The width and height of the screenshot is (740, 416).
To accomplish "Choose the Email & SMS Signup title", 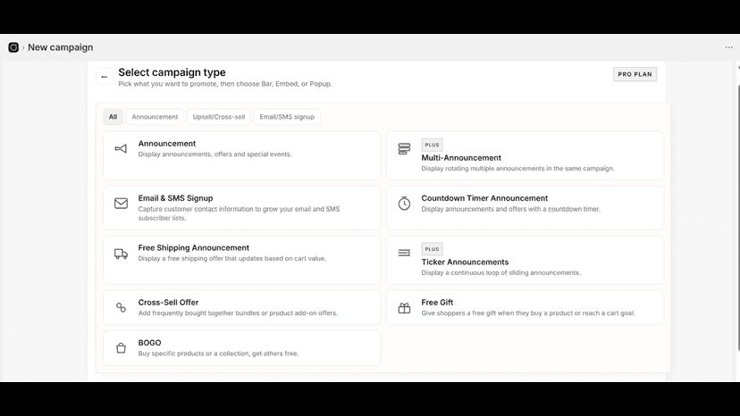I will [x=175, y=198].
